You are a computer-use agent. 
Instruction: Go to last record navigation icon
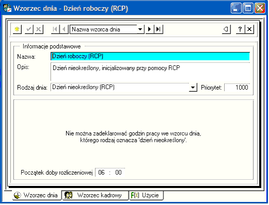coord(158,29)
